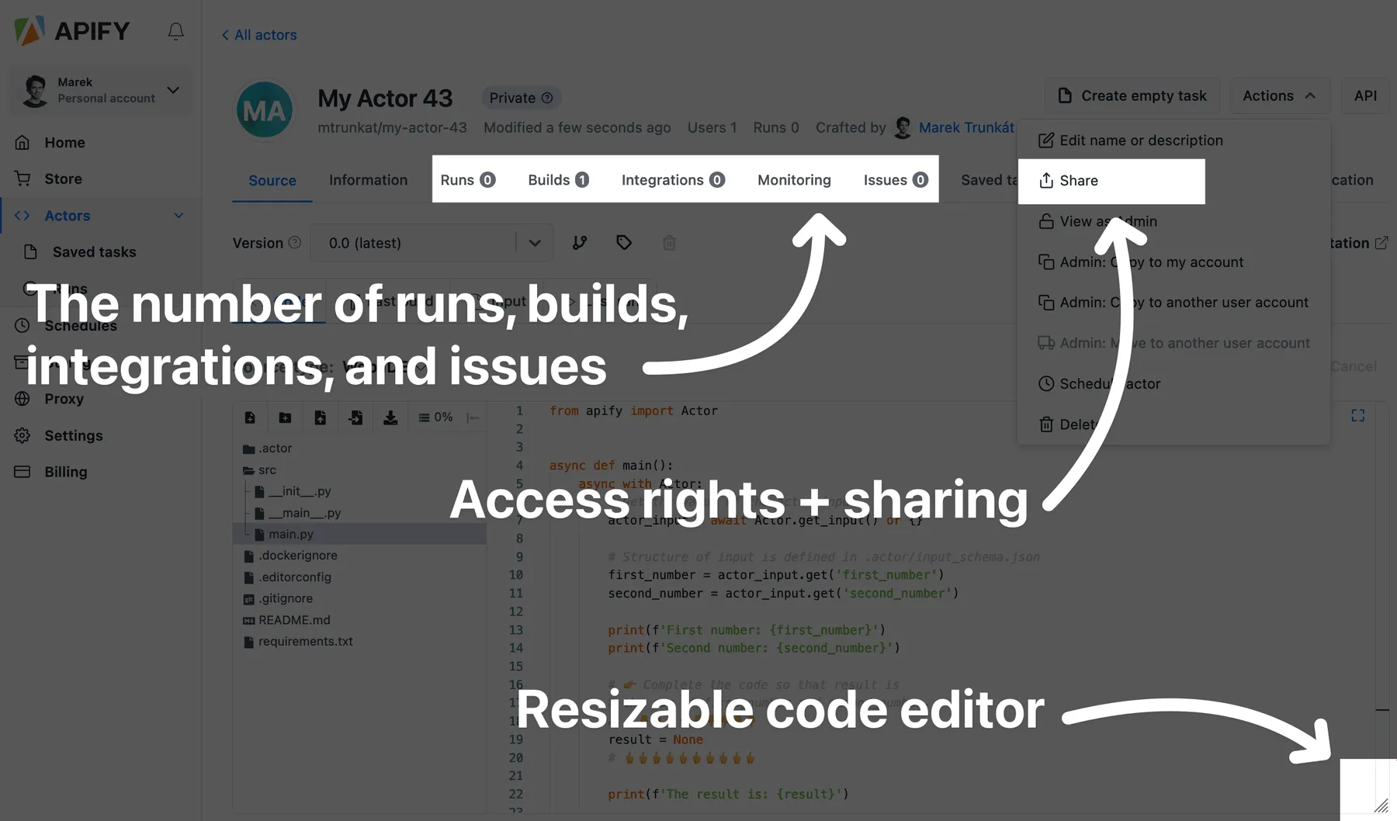
Task: Click the new folder icon in file toolbar
Action: [285, 417]
